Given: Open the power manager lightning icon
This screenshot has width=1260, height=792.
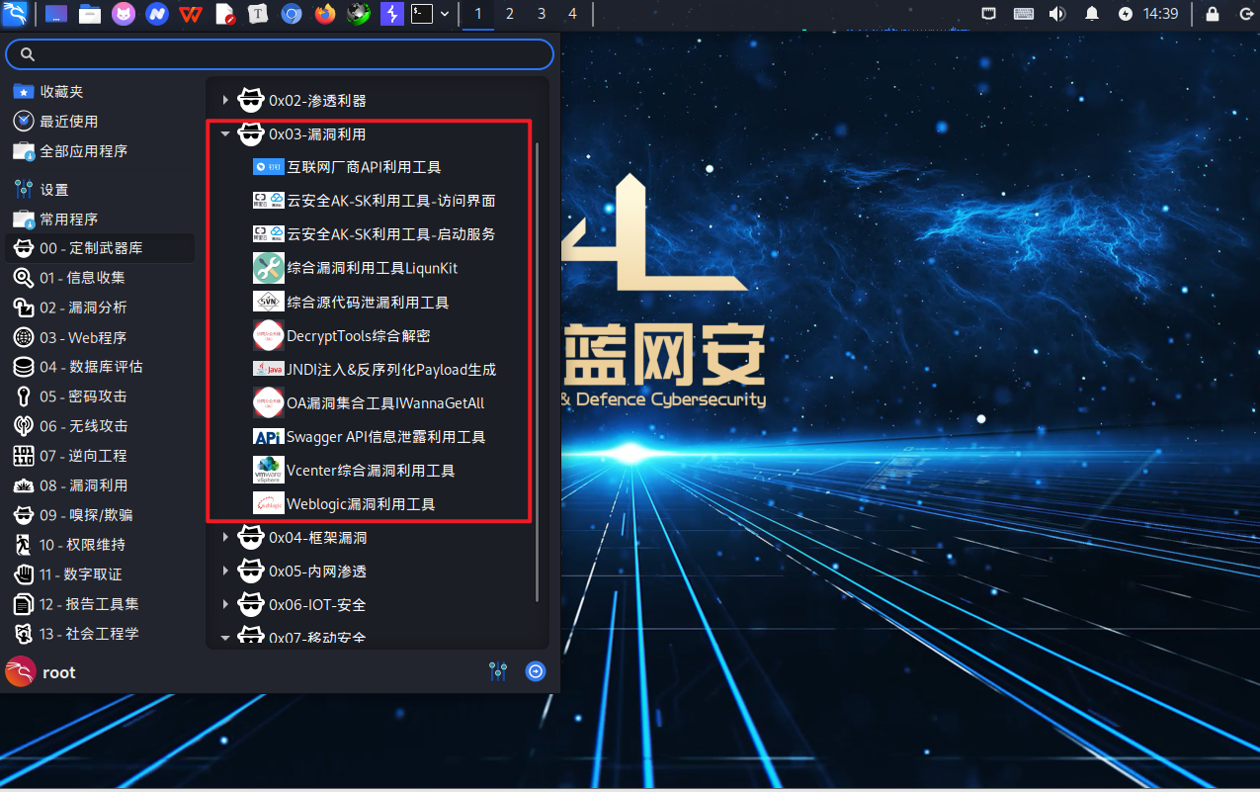Looking at the screenshot, I should tap(1126, 14).
